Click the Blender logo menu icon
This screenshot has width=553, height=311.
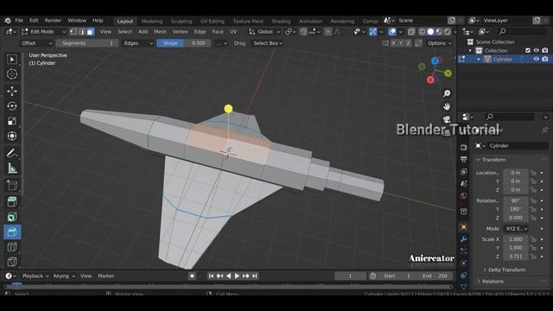8,21
